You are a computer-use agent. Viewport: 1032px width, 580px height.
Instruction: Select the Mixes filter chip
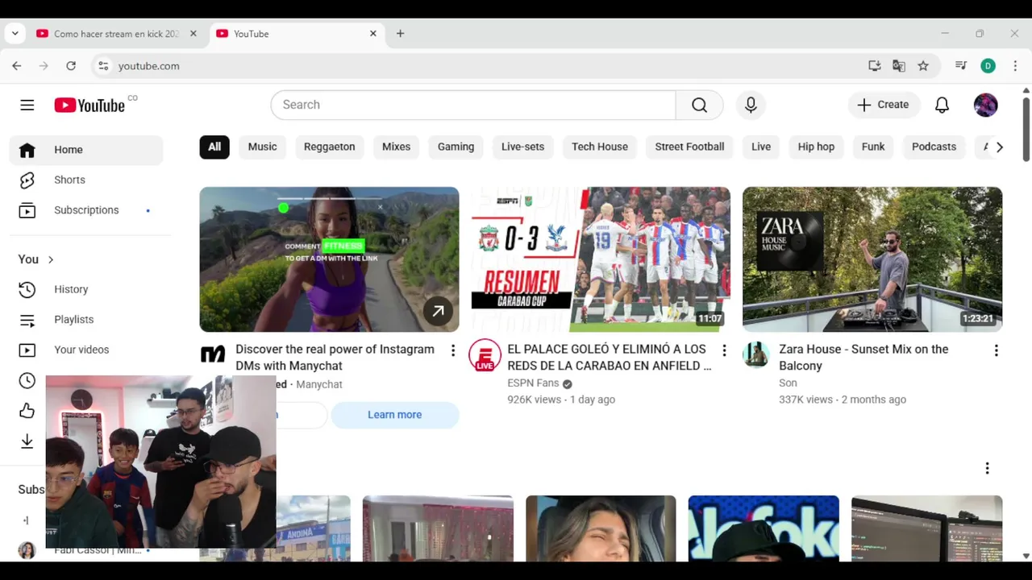pos(396,147)
